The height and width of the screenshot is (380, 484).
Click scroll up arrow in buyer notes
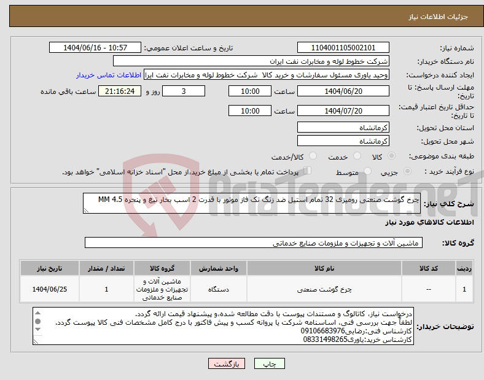[37, 313]
